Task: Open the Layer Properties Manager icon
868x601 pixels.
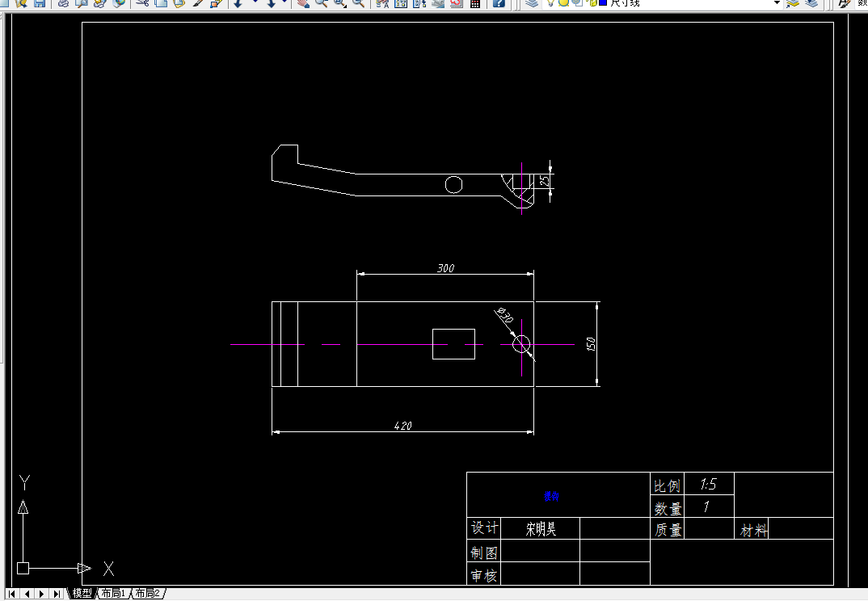Action: 532,2
